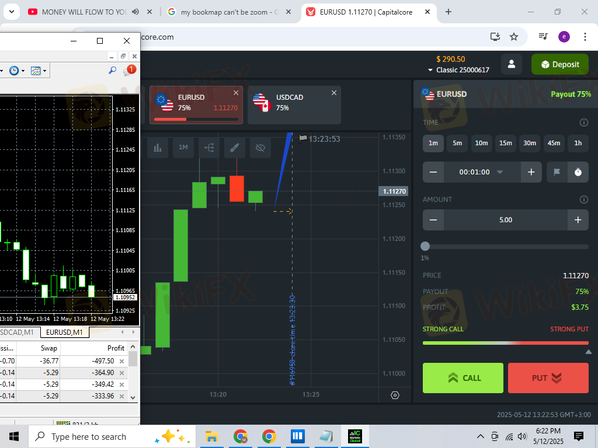Choose the 45m expiry time
Image resolution: width=598 pixels, height=448 pixels.
554,143
